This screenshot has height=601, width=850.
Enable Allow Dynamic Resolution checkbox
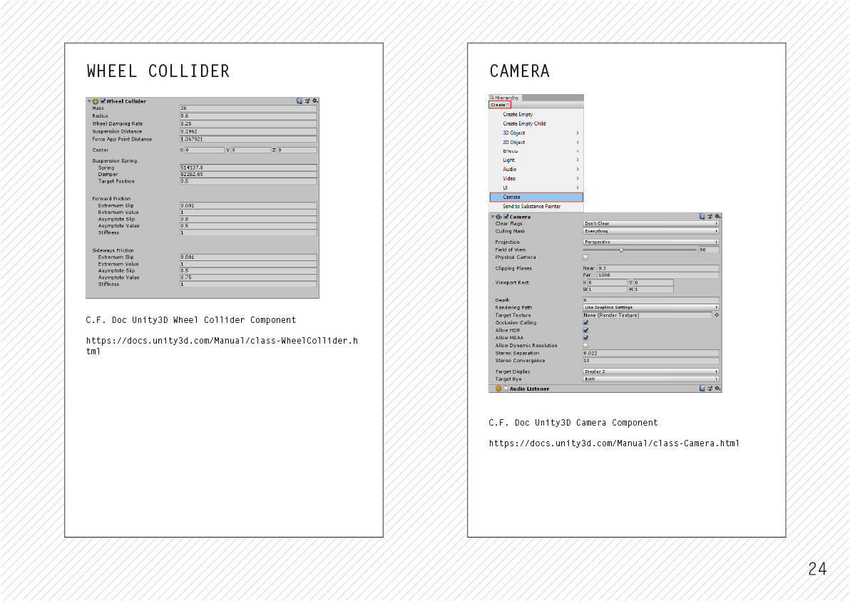pos(585,345)
